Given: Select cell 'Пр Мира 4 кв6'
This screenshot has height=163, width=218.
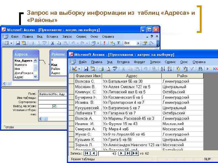Looking at the screenshot, I should [x=132, y=129].
